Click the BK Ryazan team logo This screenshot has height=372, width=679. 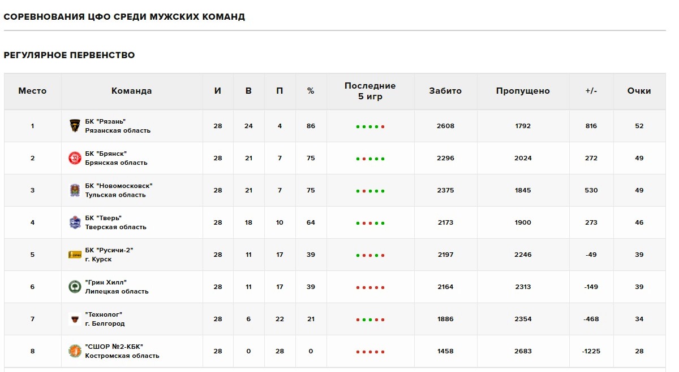pos(75,126)
